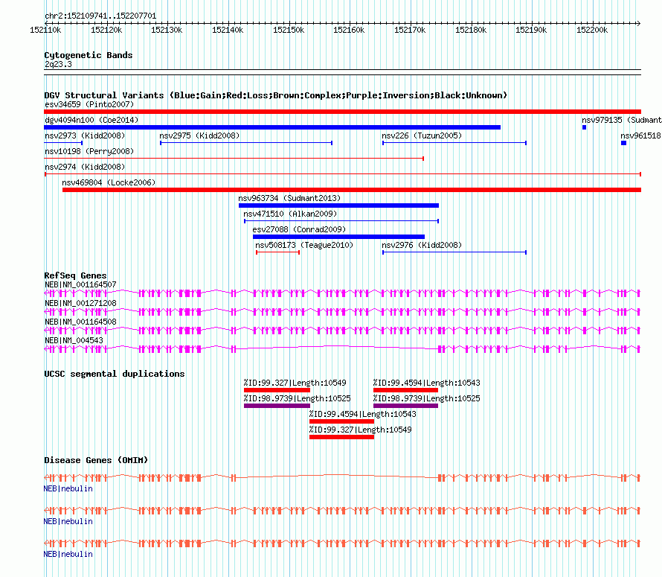Select the UCSC segmental duplications track title
662x577 pixels.
tap(115, 374)
